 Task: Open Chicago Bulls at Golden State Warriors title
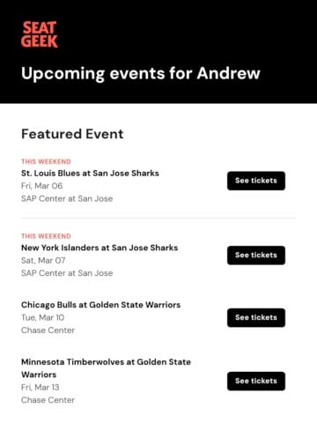100,305
